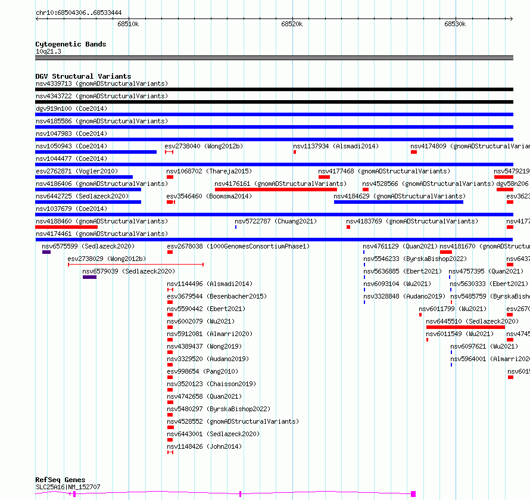
Task: Click esv2678038 1000GenomesConsortiumPhase1 label
Action: tap(238, 246)
